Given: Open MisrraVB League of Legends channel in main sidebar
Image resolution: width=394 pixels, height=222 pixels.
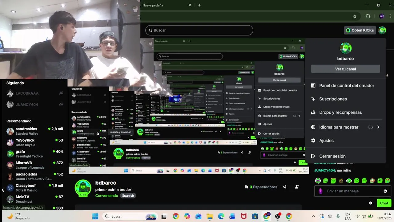Looking at the screenshot, I should 34,165.
